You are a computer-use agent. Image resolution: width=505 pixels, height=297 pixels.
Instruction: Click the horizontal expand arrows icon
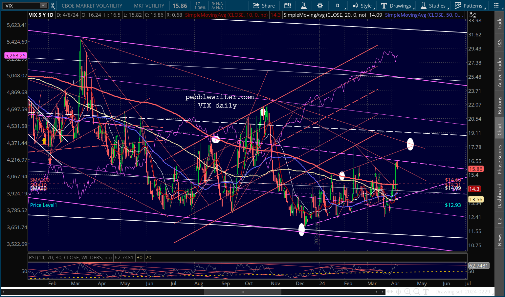click(x=389, y=291)
